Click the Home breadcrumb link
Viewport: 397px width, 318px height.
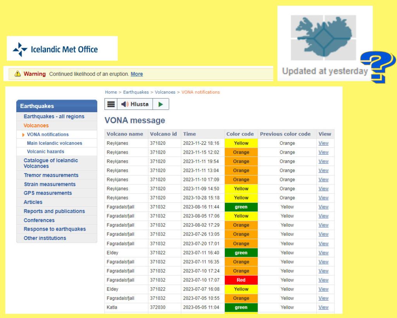pos(111,92)
